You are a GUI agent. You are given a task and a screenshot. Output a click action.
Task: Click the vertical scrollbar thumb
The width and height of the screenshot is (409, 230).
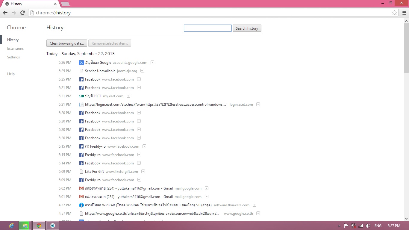click(406, 48)
